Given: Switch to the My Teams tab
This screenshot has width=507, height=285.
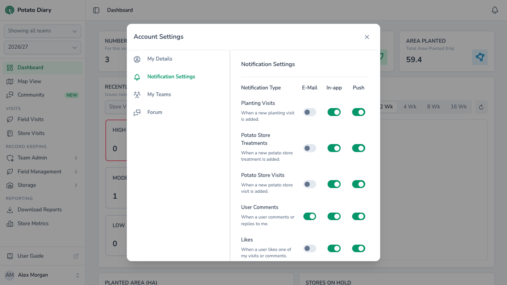Looking at the screenshot, I should pyautogui.click(x=178, y=95).
